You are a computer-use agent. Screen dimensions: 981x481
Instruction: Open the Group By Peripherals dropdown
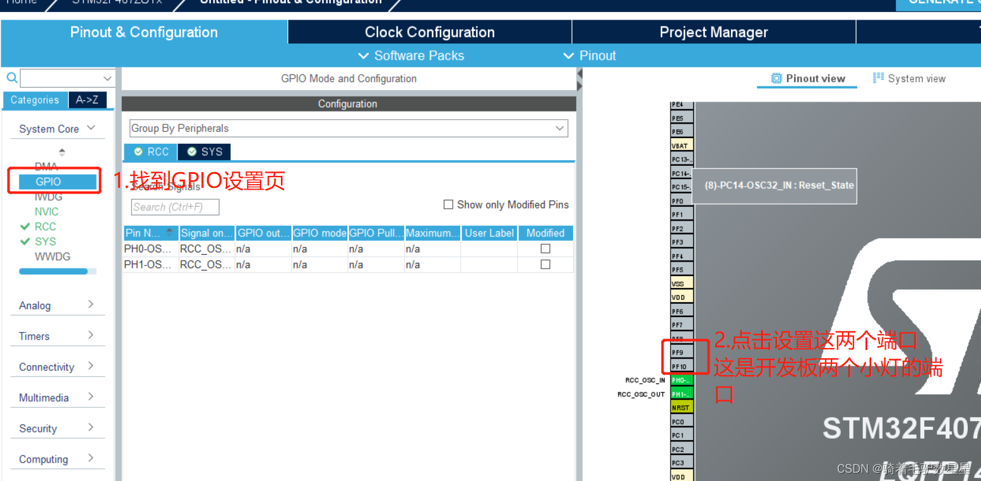pyautogui.click(x=348, y=128)
